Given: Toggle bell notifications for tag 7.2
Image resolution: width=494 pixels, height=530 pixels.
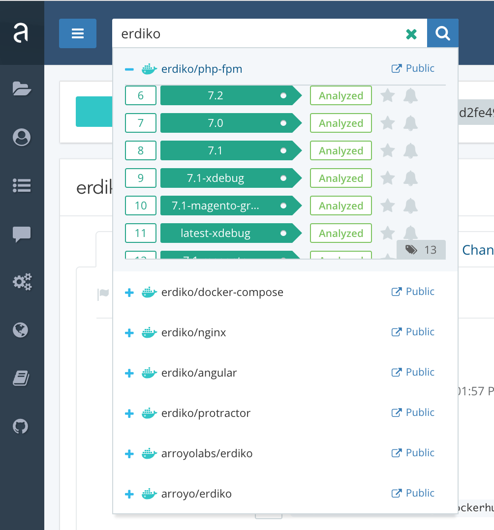Looking at the screenshot, I should coord(410,96).
